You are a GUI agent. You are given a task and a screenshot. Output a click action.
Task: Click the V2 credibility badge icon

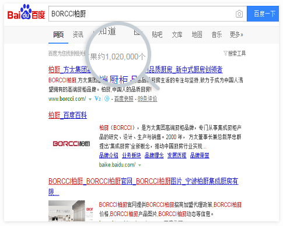(97, 98)
